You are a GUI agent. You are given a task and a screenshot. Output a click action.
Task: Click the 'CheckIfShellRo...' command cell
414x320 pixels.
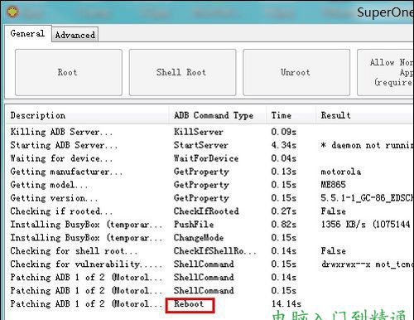[215, 251]
